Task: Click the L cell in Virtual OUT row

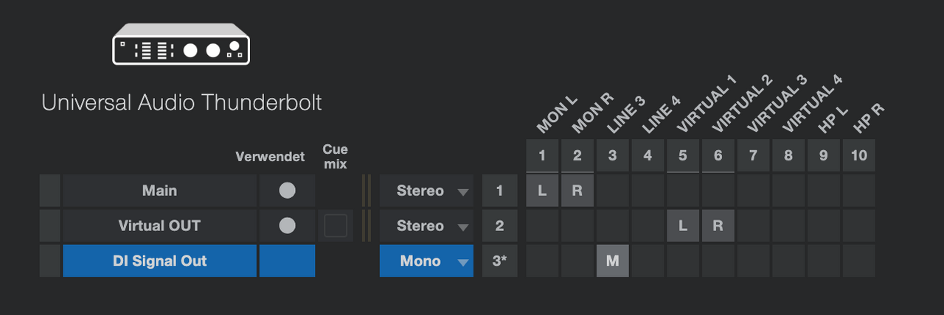Action: click(683, 226)
